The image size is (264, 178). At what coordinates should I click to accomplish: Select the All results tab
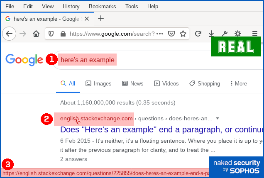tap(68, 84)
